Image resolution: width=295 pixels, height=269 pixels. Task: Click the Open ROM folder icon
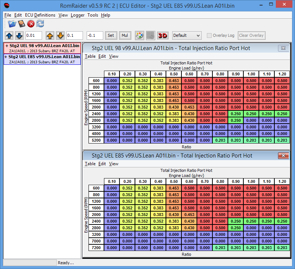[12, 24]
